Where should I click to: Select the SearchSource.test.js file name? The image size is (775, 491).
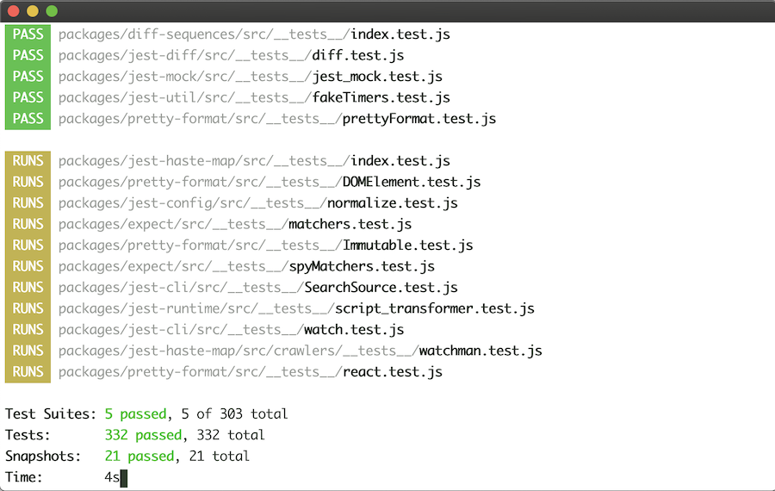pyautogui.click(x=381, y=288)
